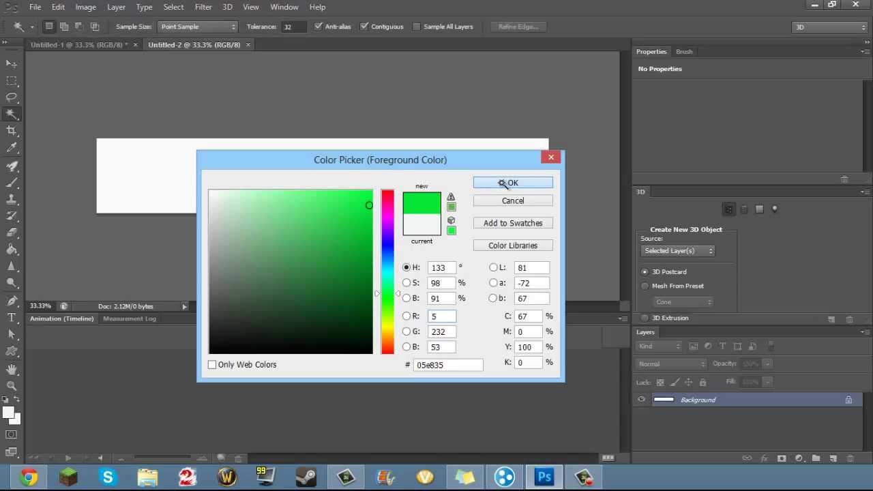Click inside the green color field
The image size is (873, 491).
(291, 272)
